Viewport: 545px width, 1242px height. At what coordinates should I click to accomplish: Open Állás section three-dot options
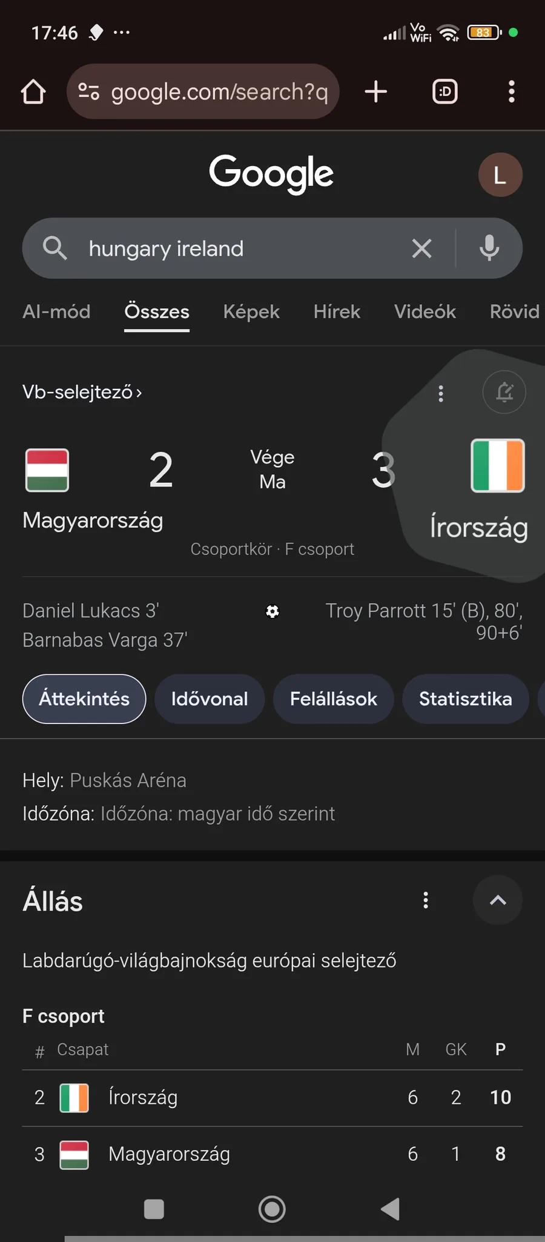[x=426, y=900]
